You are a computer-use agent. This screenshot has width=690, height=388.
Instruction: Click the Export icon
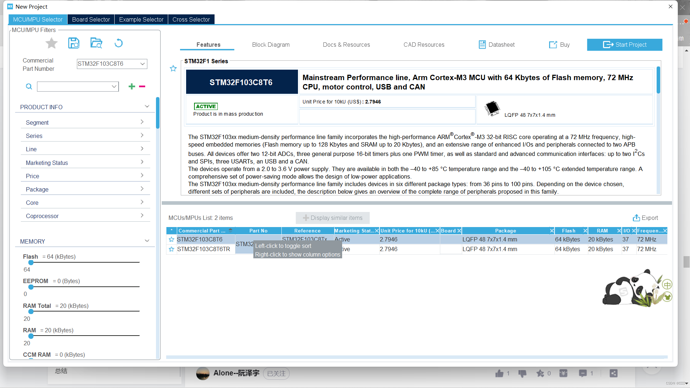[x=636, y=218]
